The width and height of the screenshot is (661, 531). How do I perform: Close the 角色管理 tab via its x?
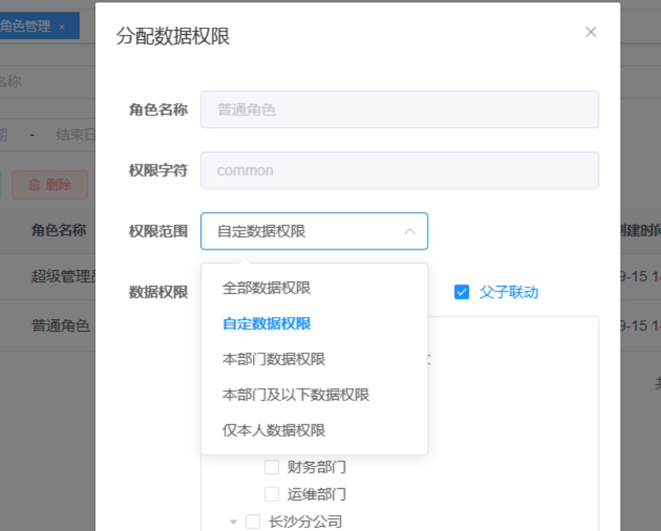tap(62, 27)
